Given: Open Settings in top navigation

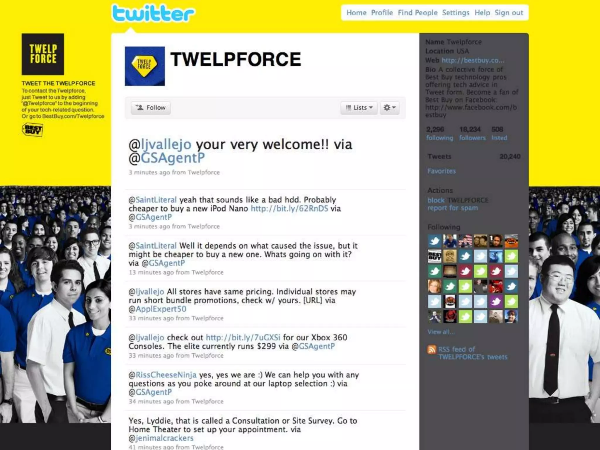Looking at the screenshot, I should [456, 13].
